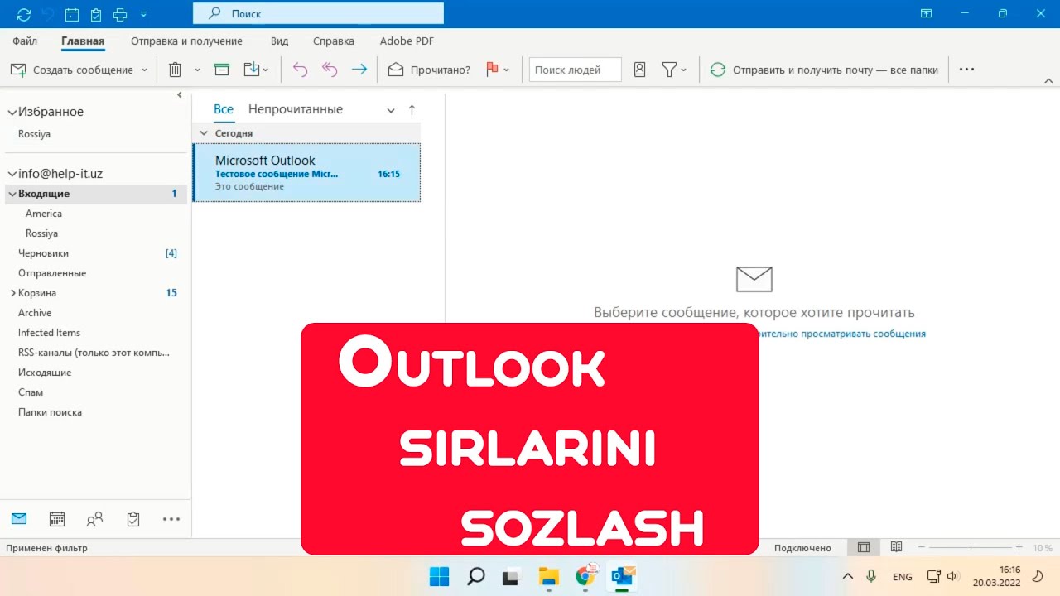Toggle the Прочитано? read/unread button
Image resolution: width=1060 pixels, height=596 pixels.
(x=429, y=70)
